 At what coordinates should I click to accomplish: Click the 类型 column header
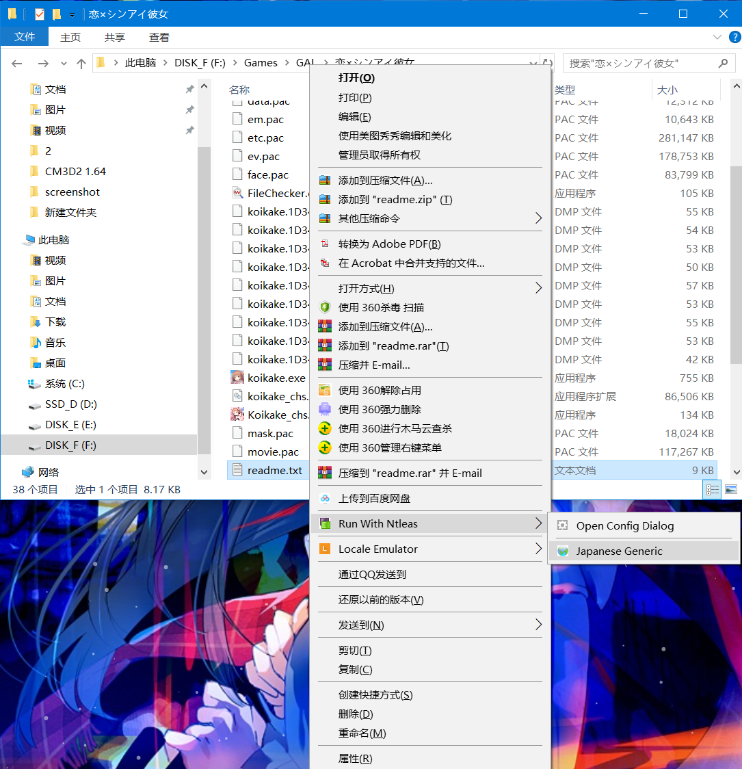pos(565,90)
